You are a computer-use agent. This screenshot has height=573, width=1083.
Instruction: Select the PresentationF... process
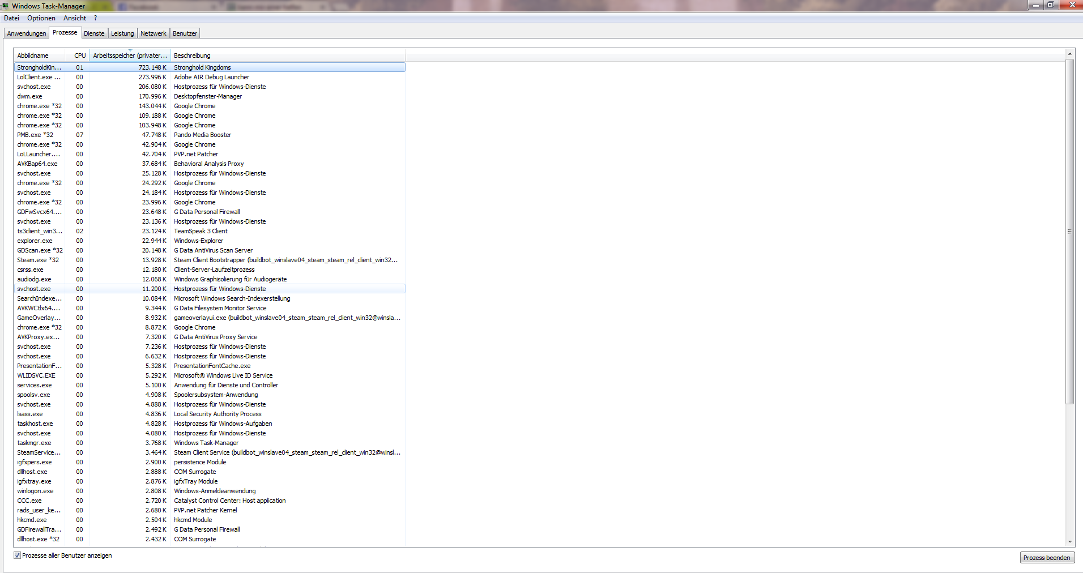click(210, 366)
